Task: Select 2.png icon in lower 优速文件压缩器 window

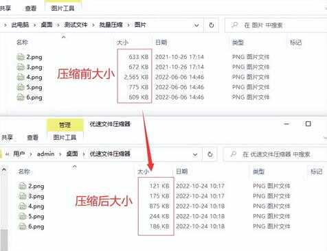Action: (23, 186)
